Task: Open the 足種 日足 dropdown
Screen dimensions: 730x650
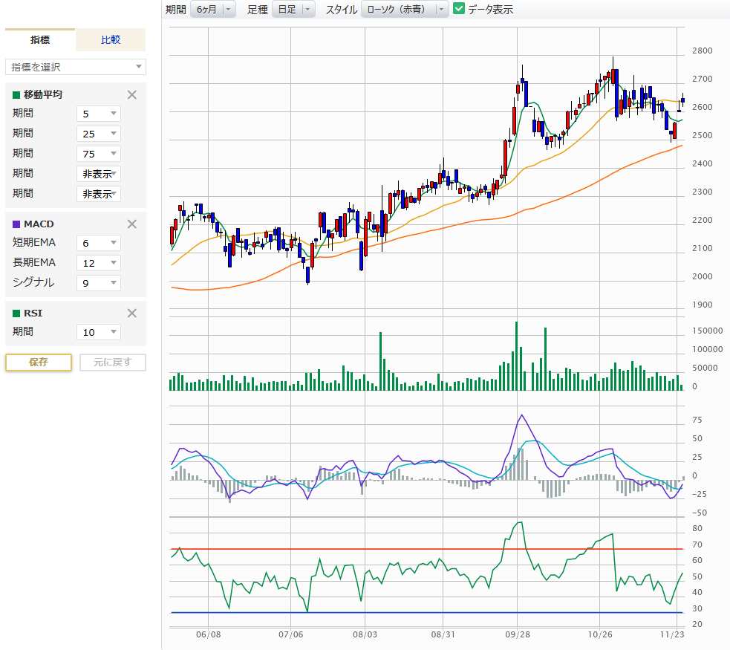Action: [x=293, y=9]
